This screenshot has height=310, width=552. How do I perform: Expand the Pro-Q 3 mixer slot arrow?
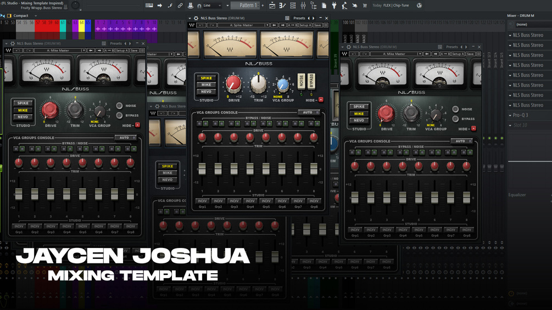510,115
